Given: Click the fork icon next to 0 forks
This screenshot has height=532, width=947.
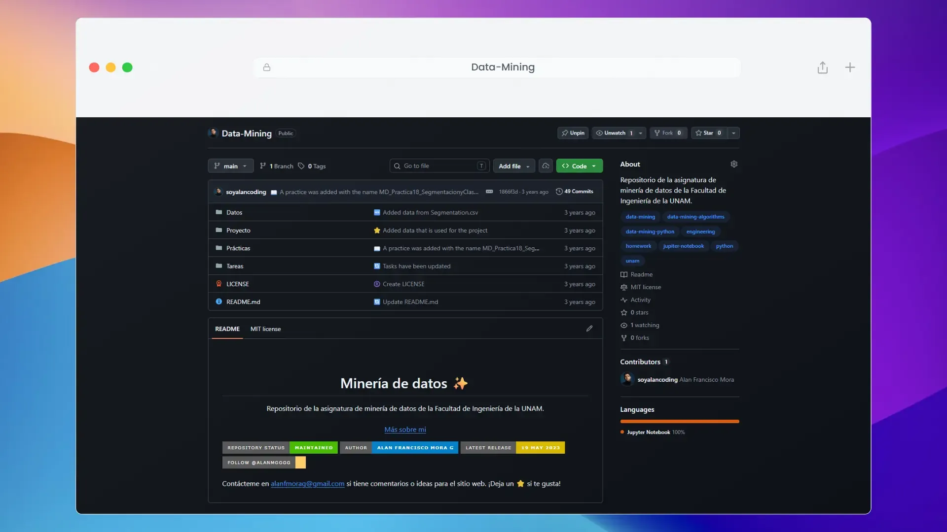Looking at the screenshot, I should [624, 338].
